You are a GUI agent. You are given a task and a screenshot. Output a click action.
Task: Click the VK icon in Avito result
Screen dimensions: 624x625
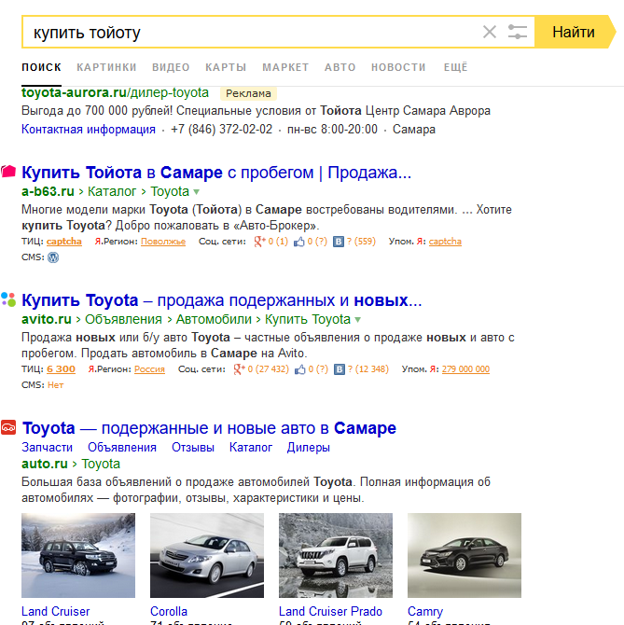pyautogui.click(x=339, y=369)
